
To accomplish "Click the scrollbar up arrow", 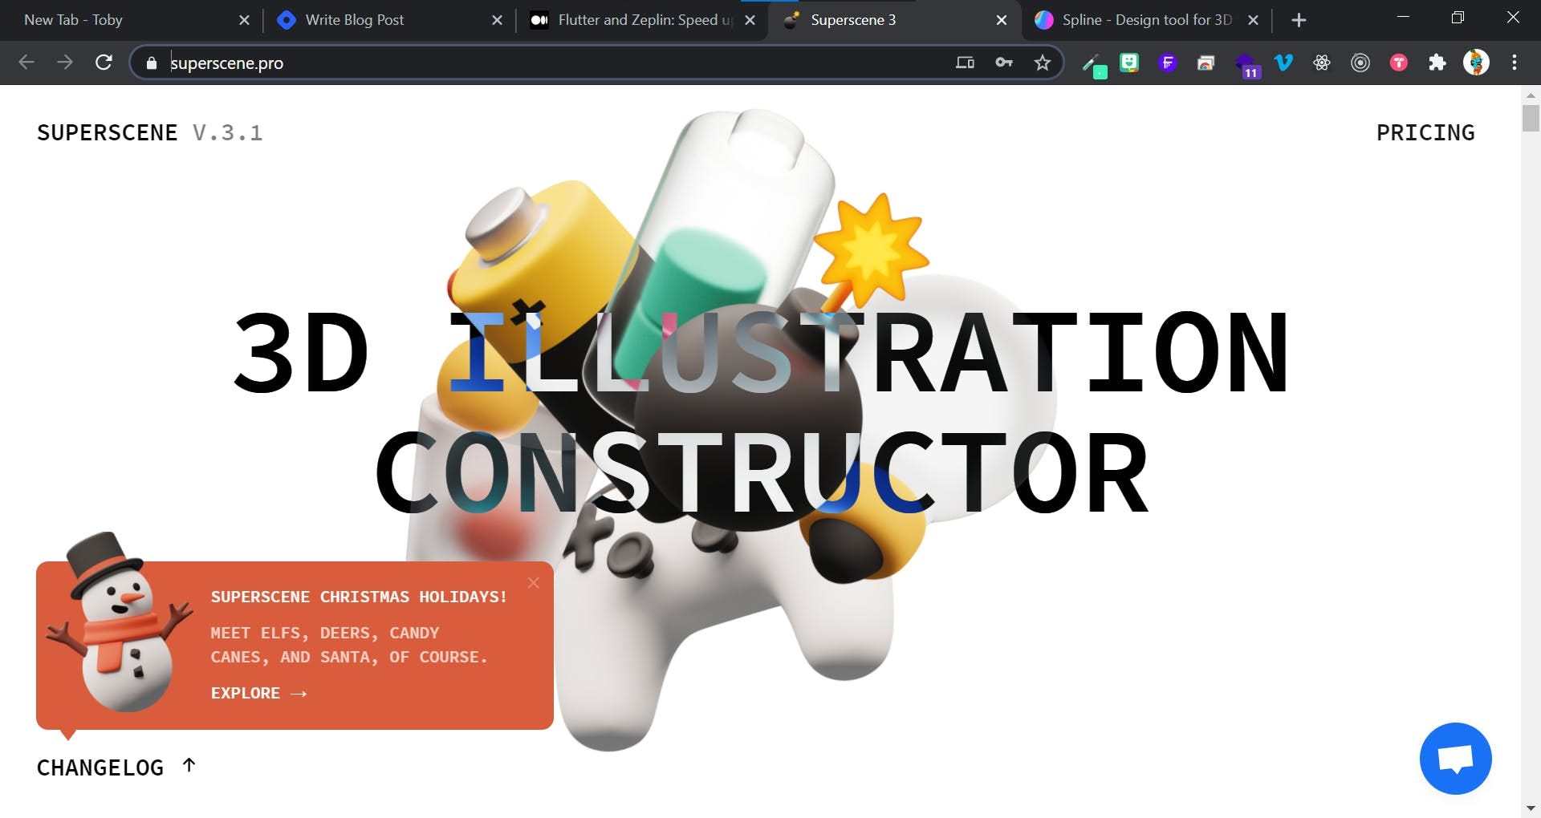I will pos(1531,94).
